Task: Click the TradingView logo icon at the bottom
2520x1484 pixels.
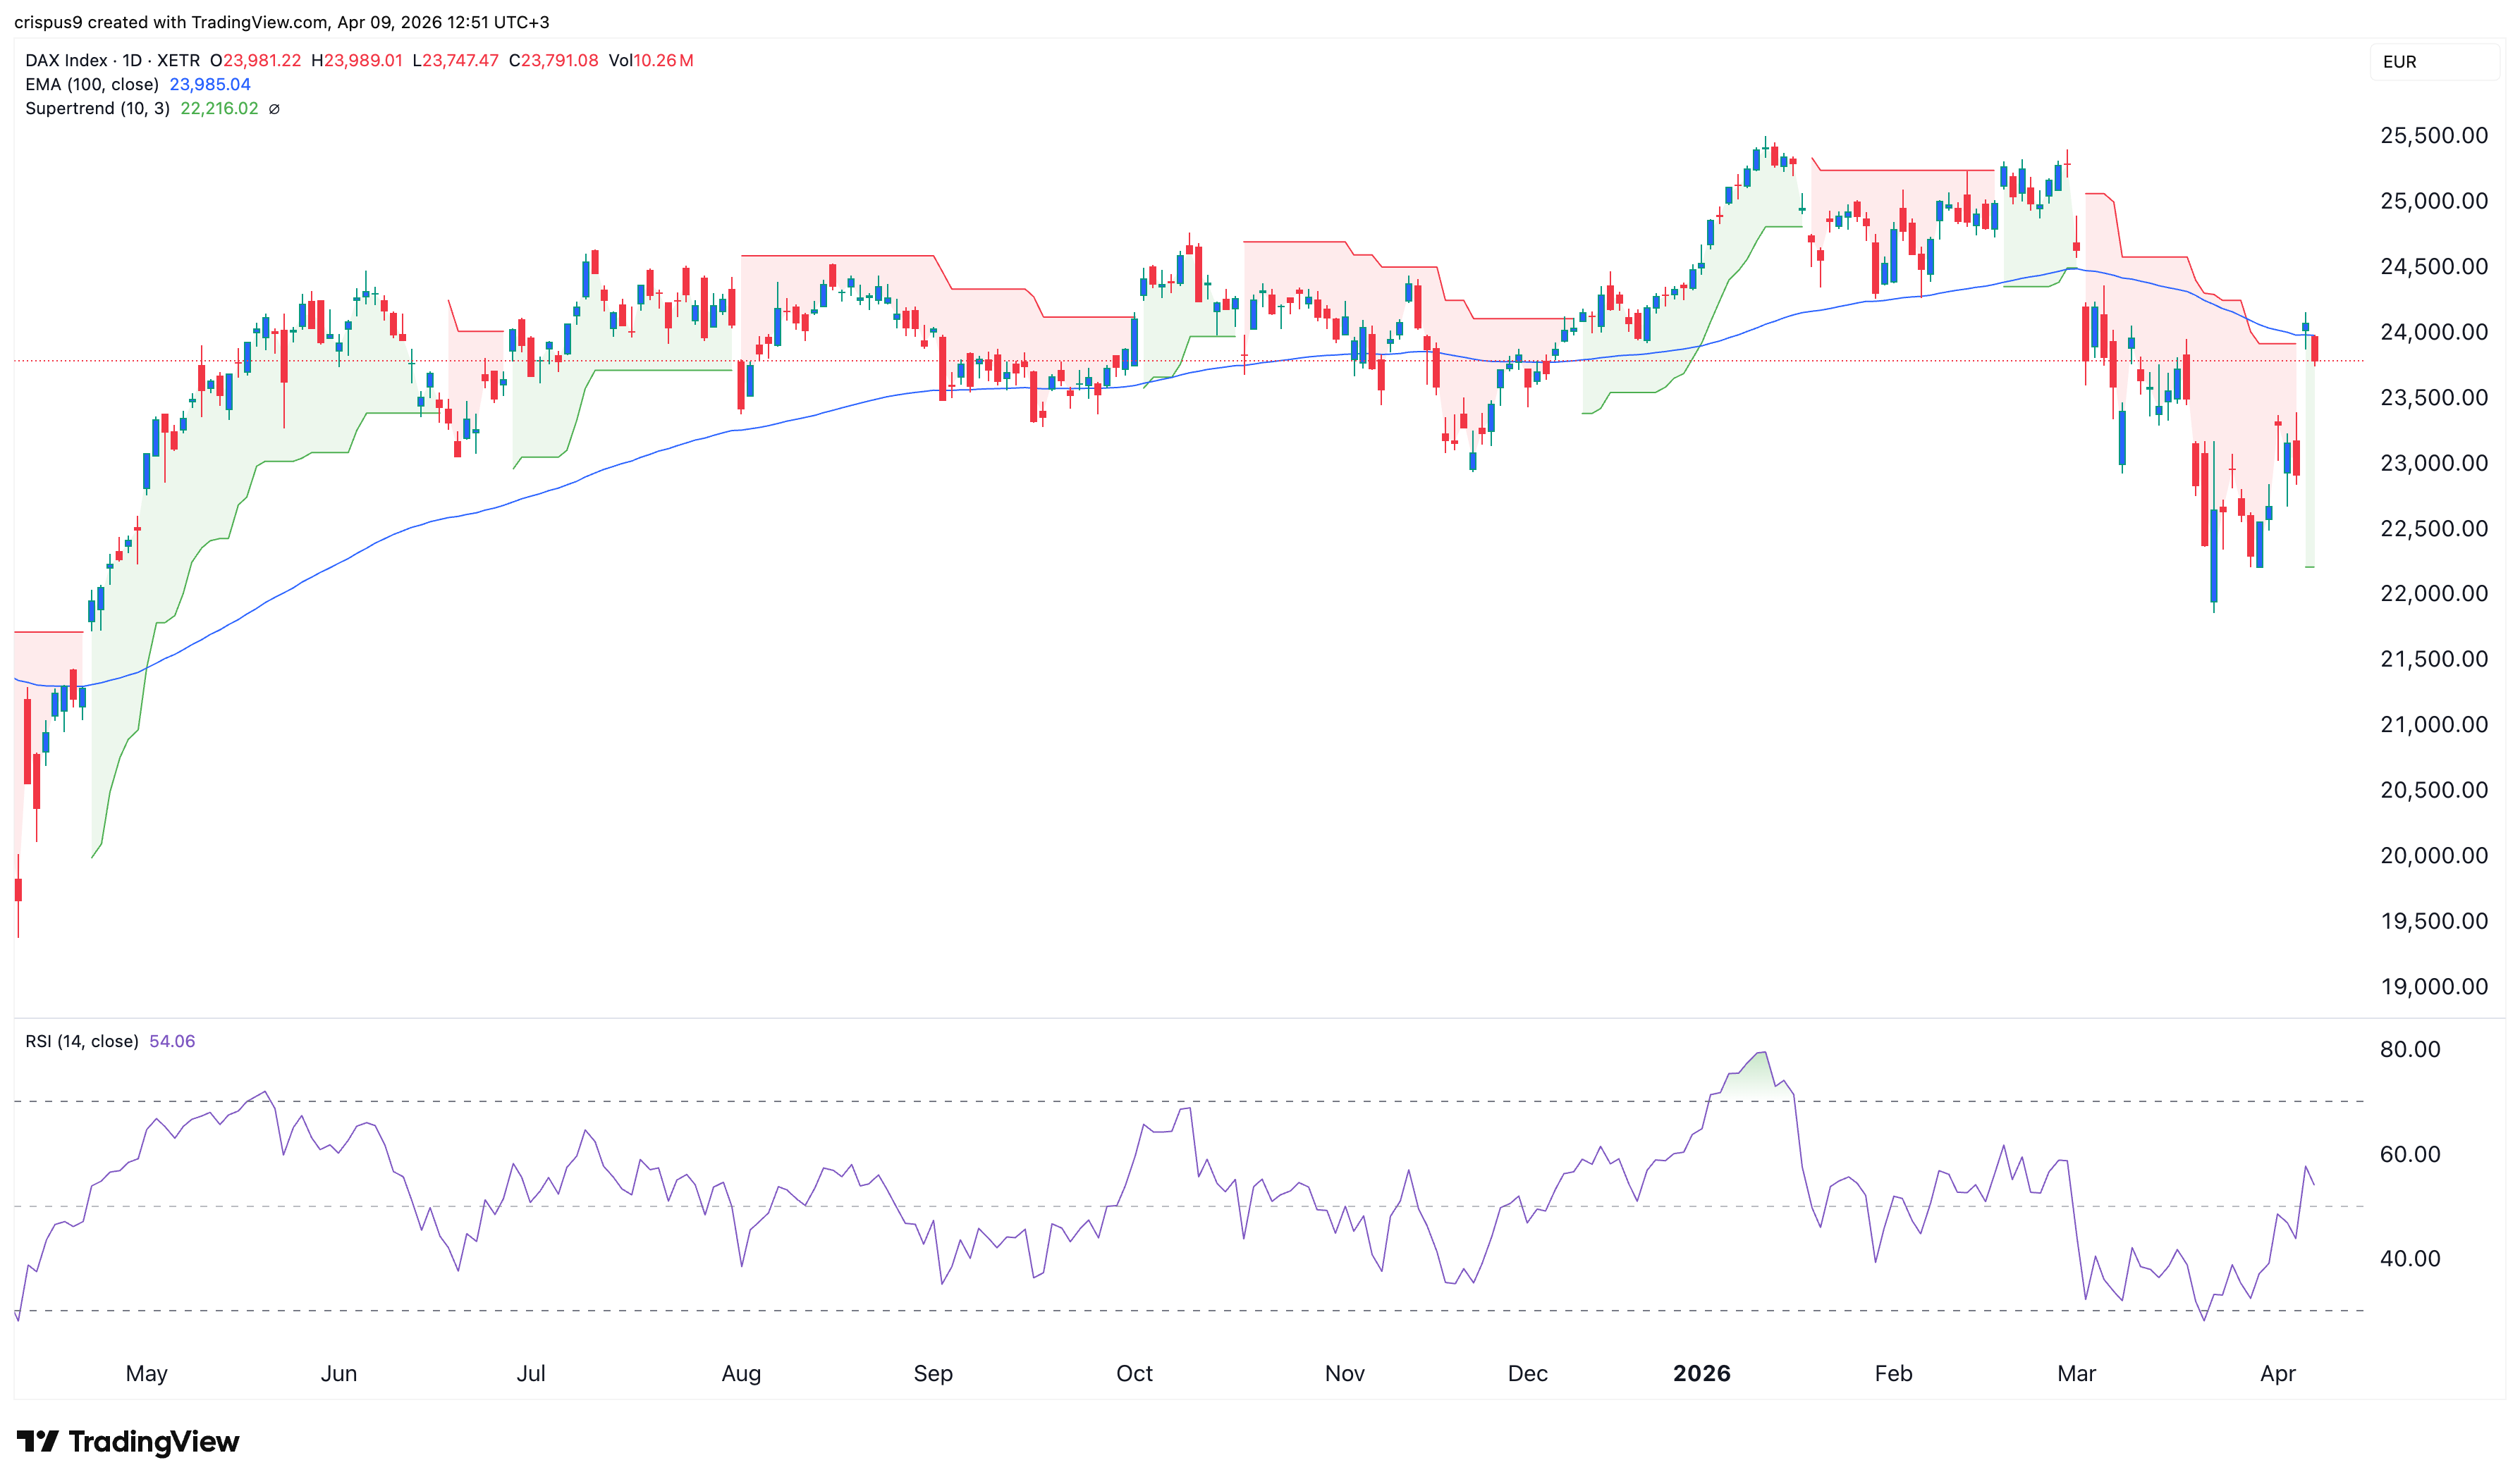Action: [x=38, y=1441]
